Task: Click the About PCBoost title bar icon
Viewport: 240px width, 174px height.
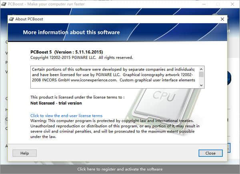Action: point(11,19)
